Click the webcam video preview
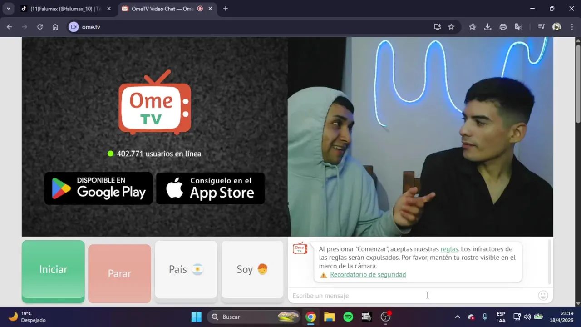 click(x=420, y=137)
